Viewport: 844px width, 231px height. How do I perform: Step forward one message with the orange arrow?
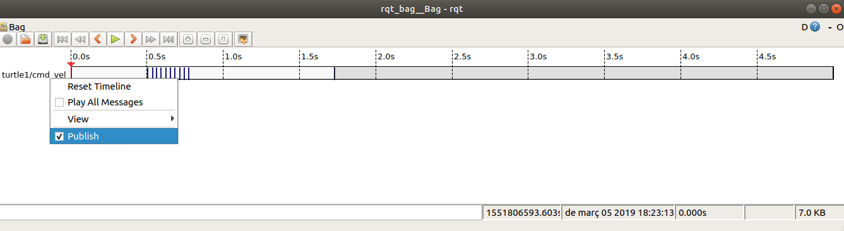coord(133,39)
